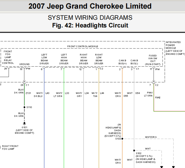Image resolution: width=185 pixels, height=168 pixels.
Task: Click the S102 splice dot
Action: (x=134, y=150)
